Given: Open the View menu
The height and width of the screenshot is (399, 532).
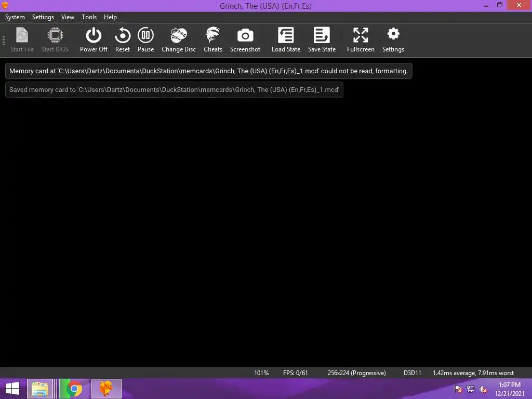Looking at the screenshot, I should (x=68, y=17).
